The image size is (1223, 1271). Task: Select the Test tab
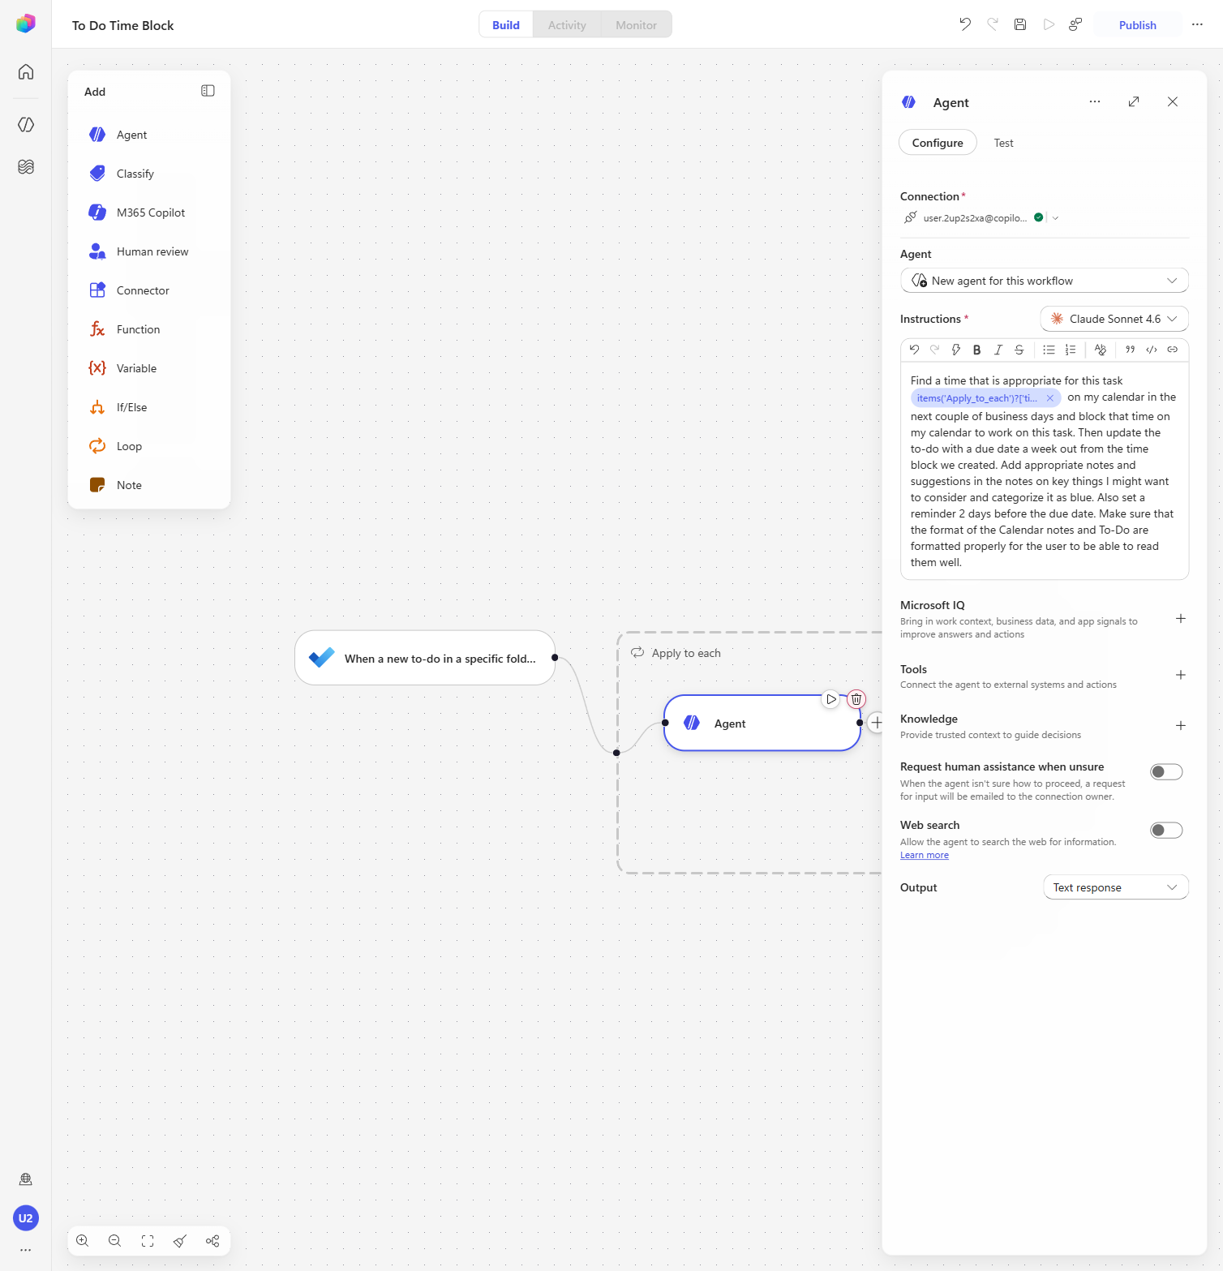click(x=1003, y=143)
